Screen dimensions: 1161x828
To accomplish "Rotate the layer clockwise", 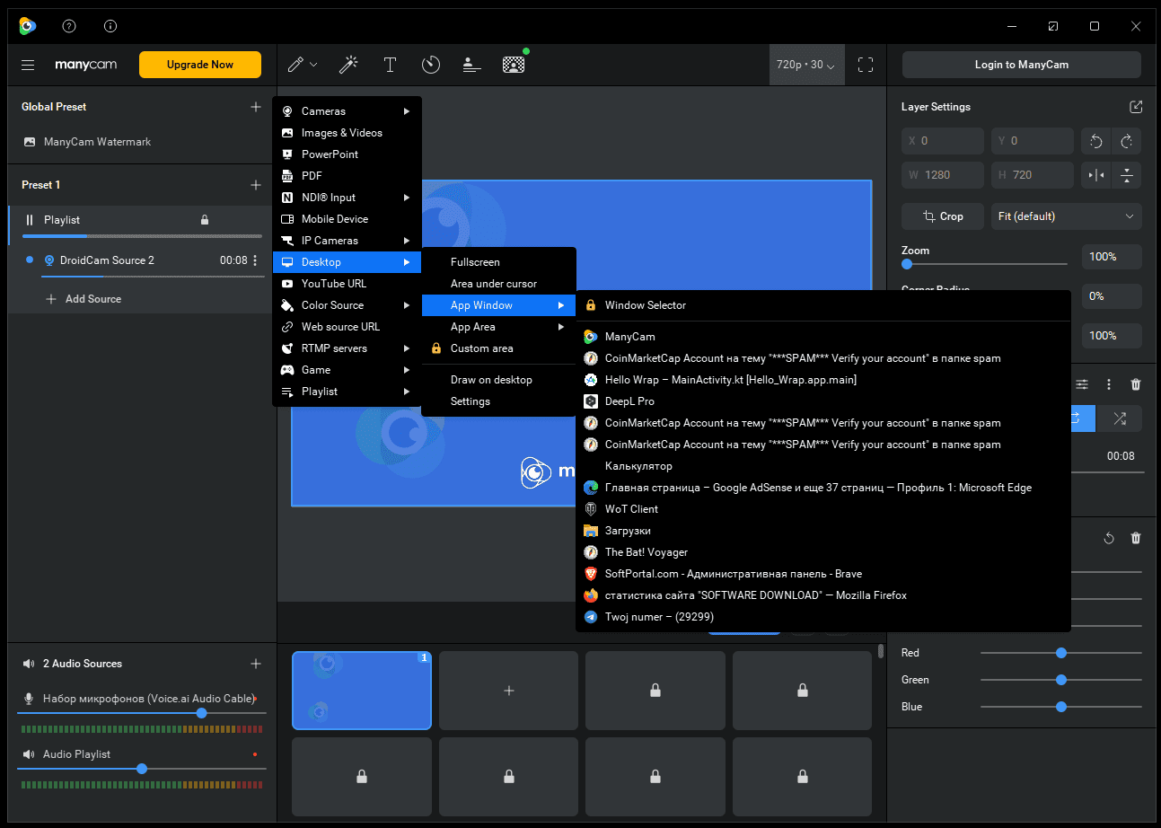I will (x=1127, y=141).
